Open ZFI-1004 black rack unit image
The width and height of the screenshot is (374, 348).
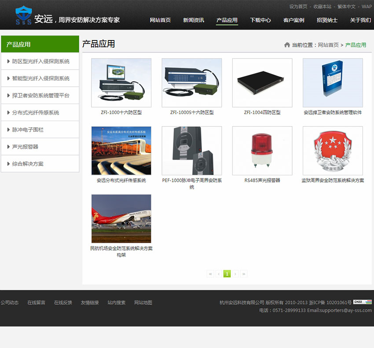click(262, 83)
